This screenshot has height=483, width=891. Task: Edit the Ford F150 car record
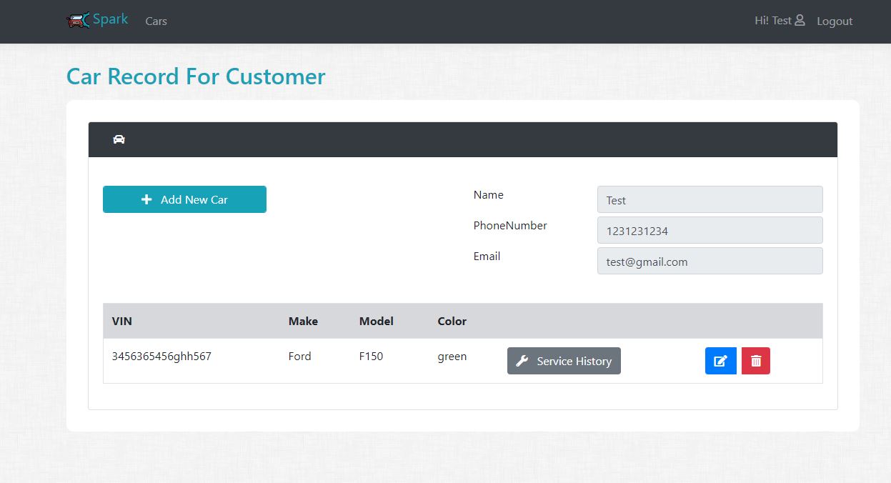click(720, 361)
